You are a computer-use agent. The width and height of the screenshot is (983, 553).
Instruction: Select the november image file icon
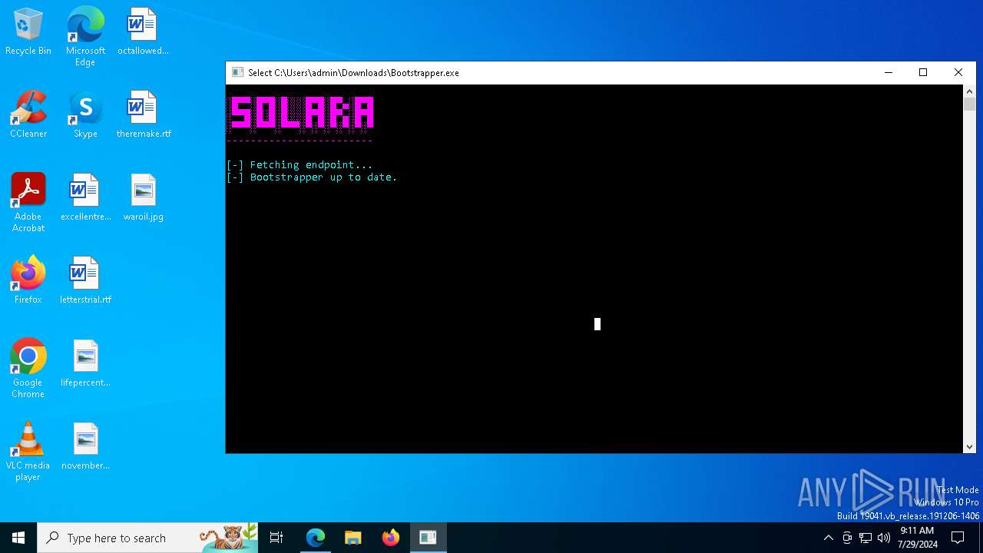pos(85,446)
